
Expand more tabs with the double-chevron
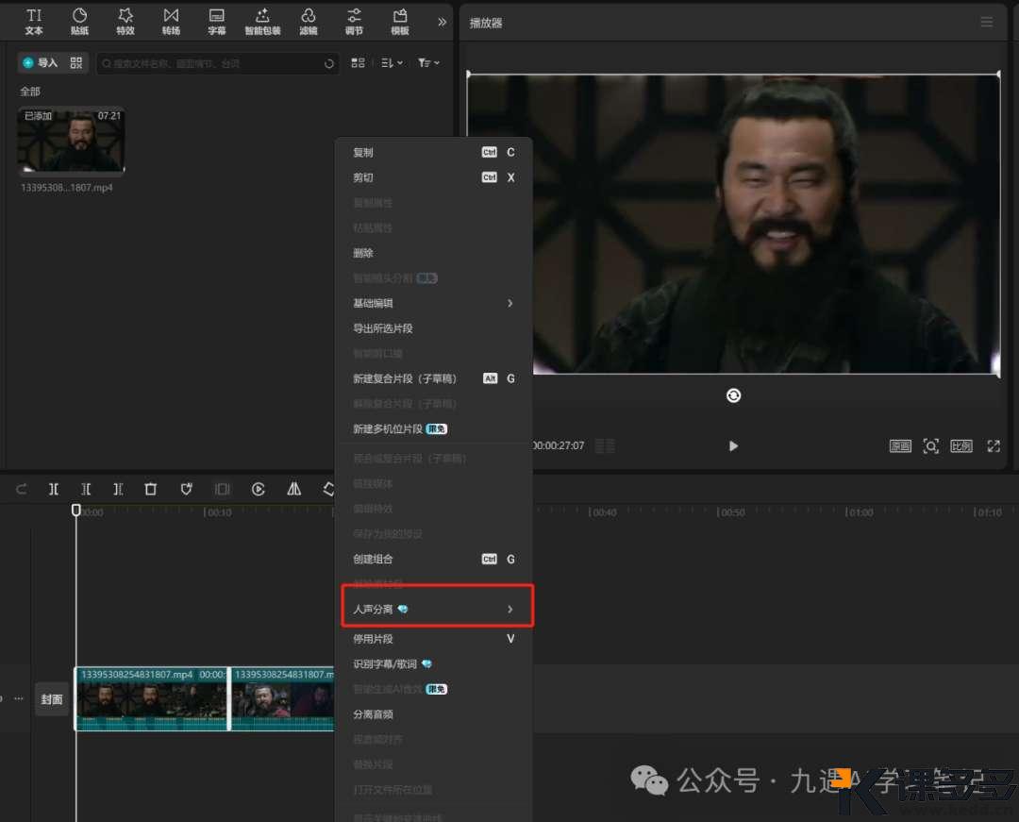pyautogui.click(x=442, y=22)
